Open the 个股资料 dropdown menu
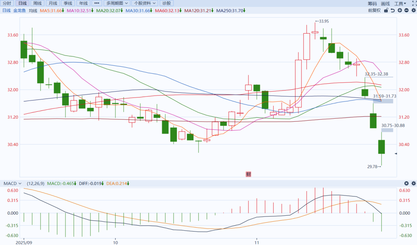The image size is (417, 245). pos(145,3)
